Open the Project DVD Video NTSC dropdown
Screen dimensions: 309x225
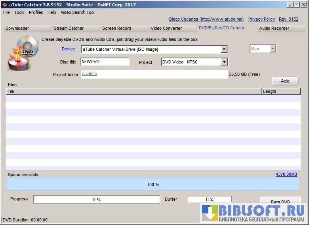pos(224,62)
